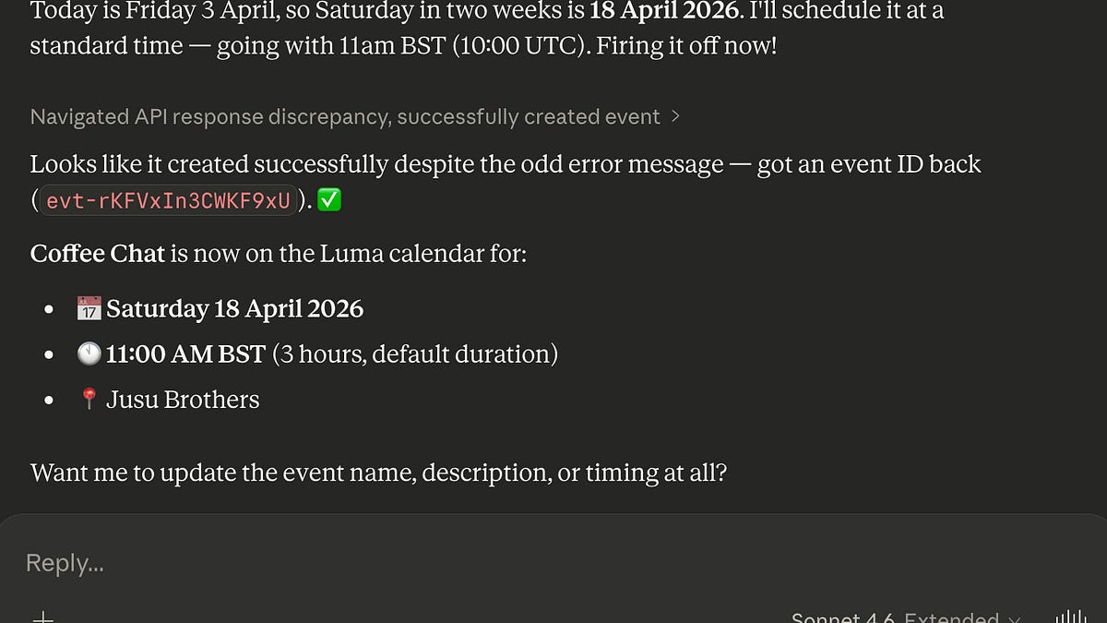This screenshot has width=1107, height=623.
Task: Click the calendar emoji beside Saturday 18 April
Action: point(88,307)
